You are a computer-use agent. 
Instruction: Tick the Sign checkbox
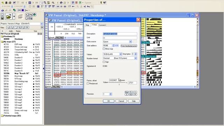tap(104, 62)
